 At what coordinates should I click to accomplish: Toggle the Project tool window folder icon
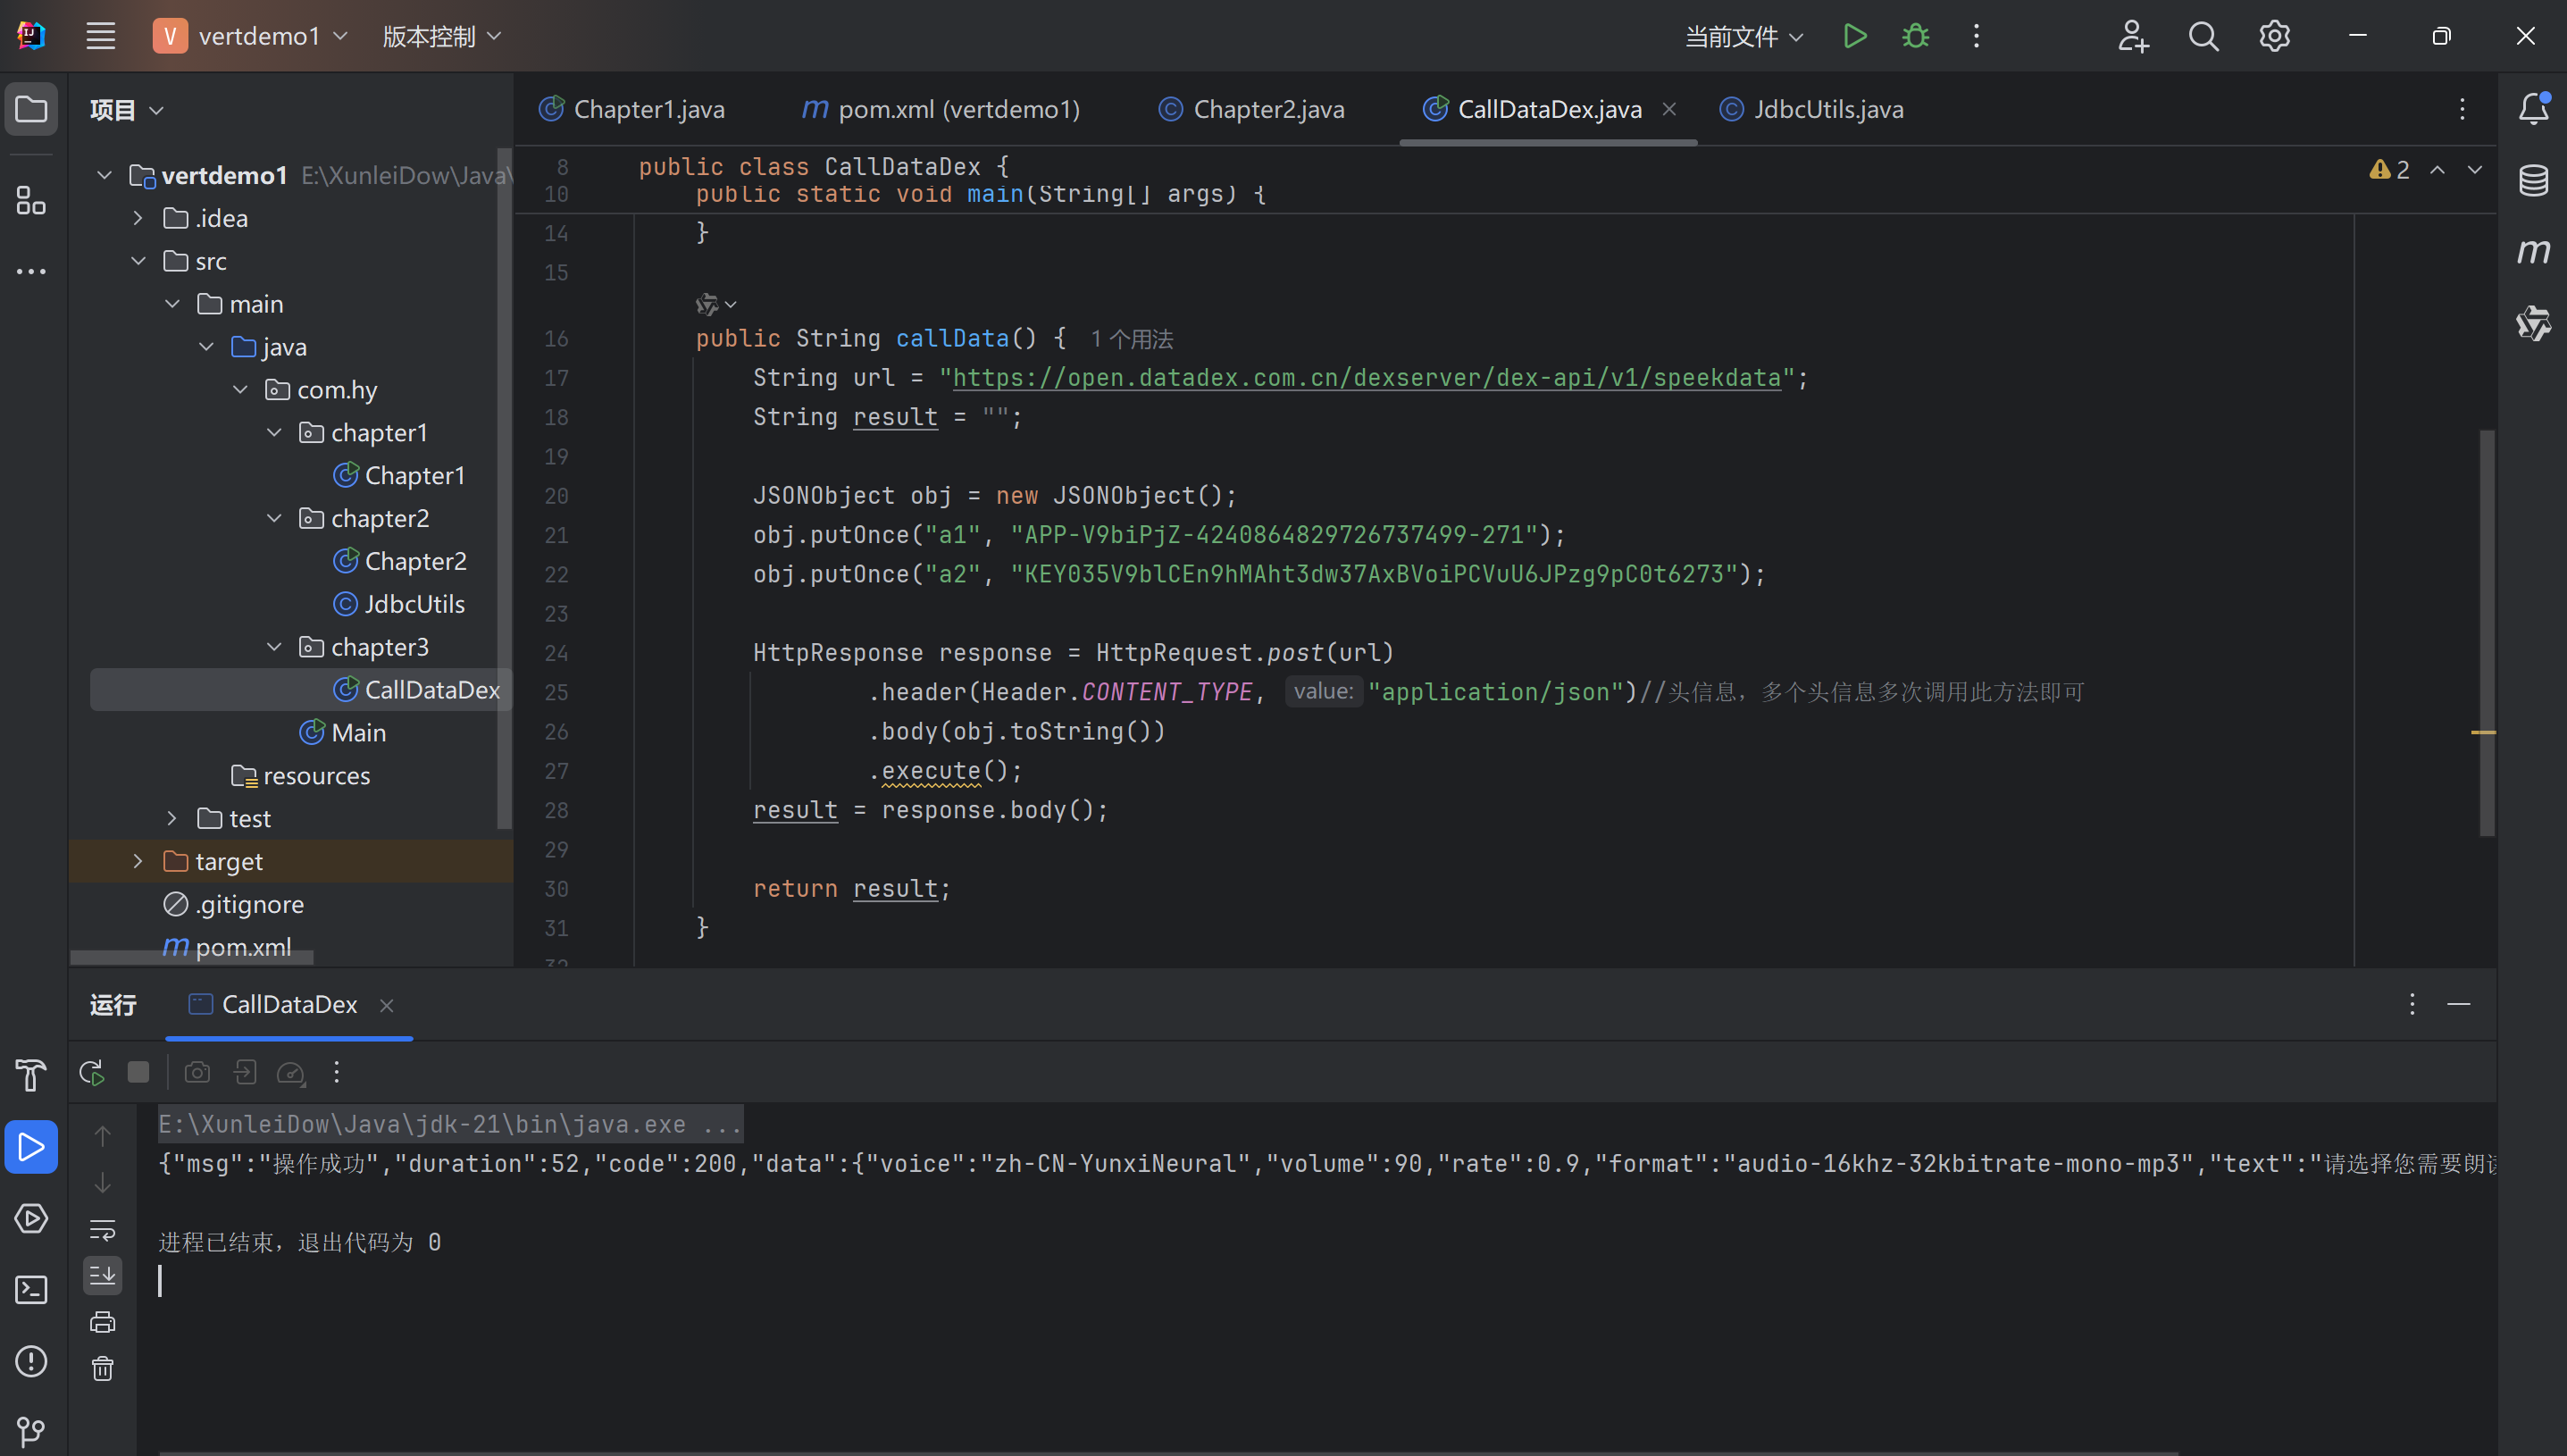point(31,109)
